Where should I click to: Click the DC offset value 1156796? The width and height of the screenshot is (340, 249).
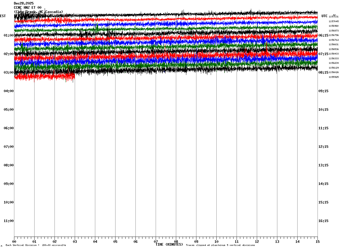[x=334, y=35]
